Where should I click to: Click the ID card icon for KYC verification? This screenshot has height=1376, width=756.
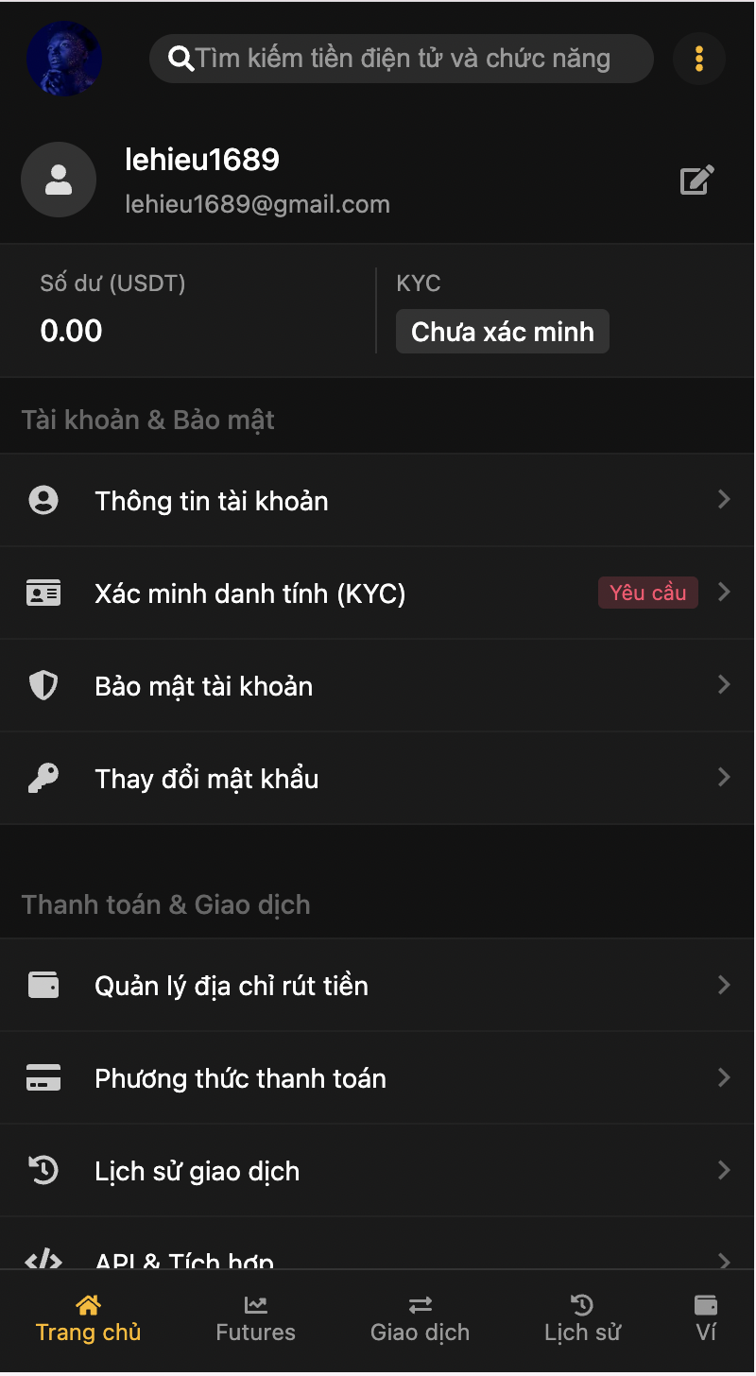pos(43,593)
